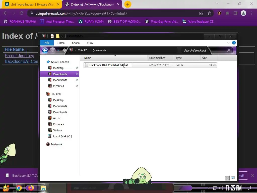The width and height of the screenshot is (257, 193).
Task: Sort by the Size column header
Action: click(209, 58)
